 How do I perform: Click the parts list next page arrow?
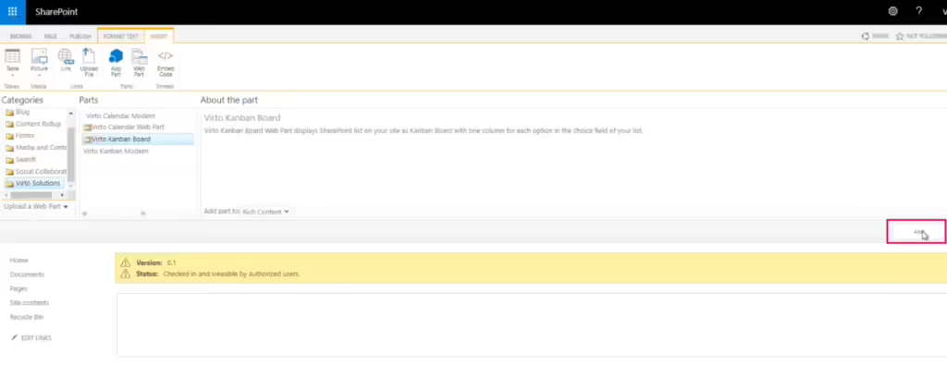click(x=143, y=213)
